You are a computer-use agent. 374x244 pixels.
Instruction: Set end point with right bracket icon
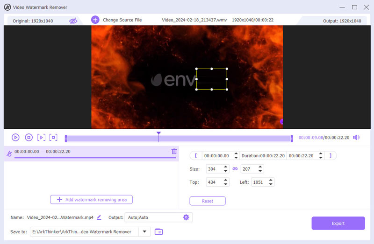pyautogui.click(x=331, y=155)
